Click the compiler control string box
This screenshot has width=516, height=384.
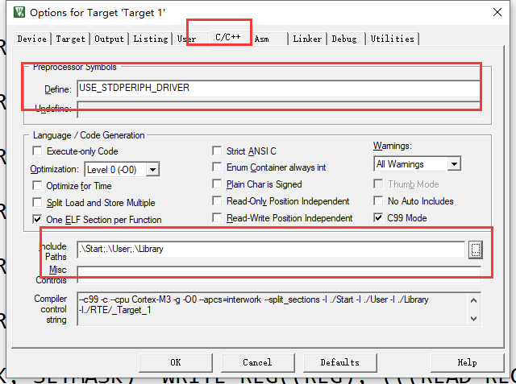pyautogui.click(x=279, y=309)
